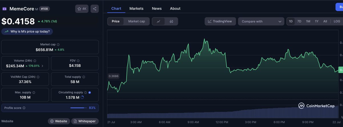Click the 83% profile score value

pyautogui.click(x=92, y=108)
